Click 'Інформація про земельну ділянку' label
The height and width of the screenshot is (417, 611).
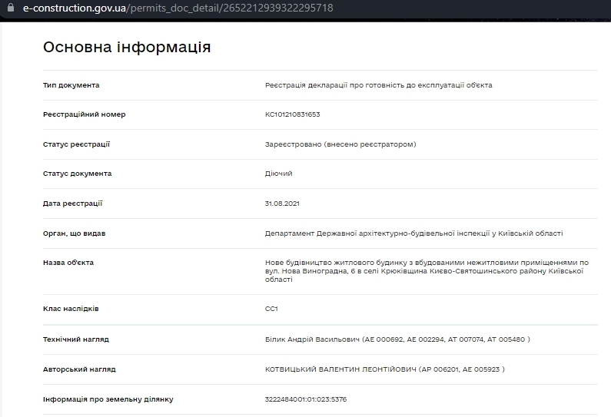pos(108,399)
